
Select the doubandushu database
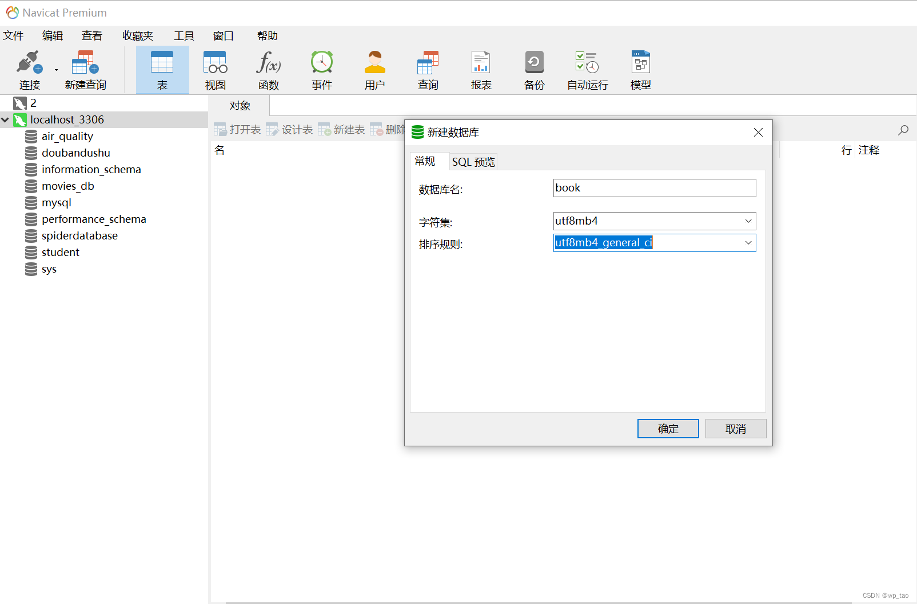tap(75, 153)
